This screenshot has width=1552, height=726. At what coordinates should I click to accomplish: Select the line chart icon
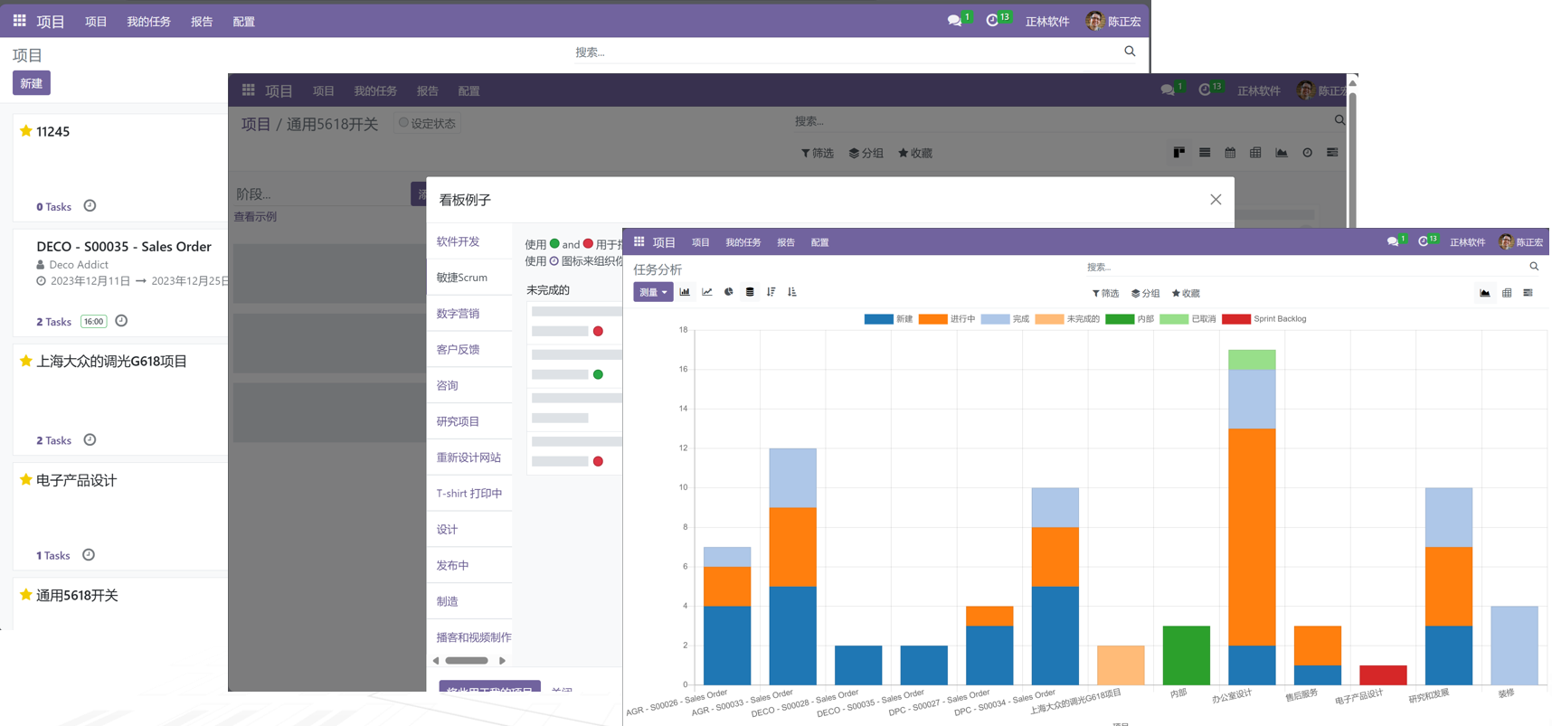pos(707,292)
